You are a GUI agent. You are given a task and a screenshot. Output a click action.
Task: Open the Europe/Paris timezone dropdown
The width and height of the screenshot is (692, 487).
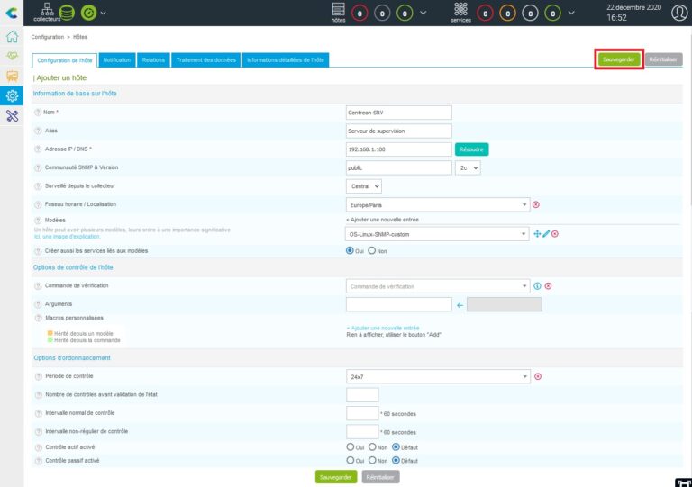[438, 205]
